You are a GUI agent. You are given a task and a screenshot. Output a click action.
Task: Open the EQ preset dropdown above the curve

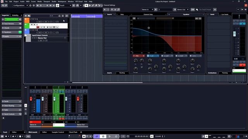165,19
